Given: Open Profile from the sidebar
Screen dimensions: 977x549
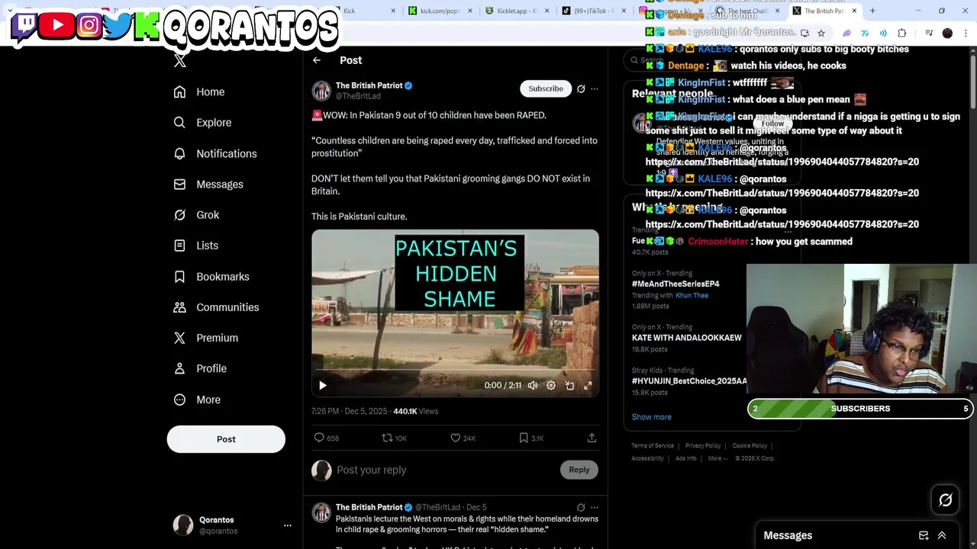Looking at the screenshot, I should (200, 368).
